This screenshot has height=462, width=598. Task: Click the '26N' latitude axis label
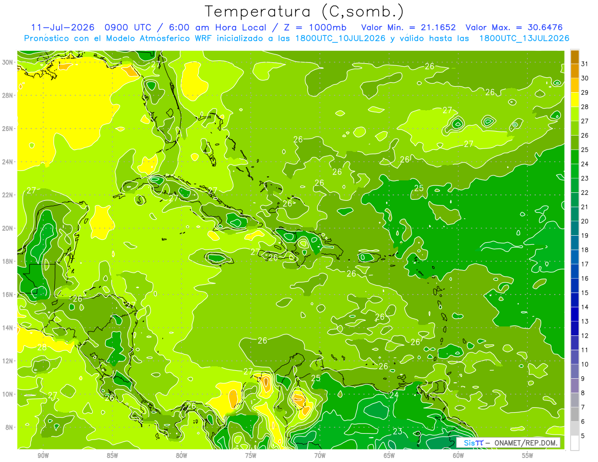[x=8, y=129]
